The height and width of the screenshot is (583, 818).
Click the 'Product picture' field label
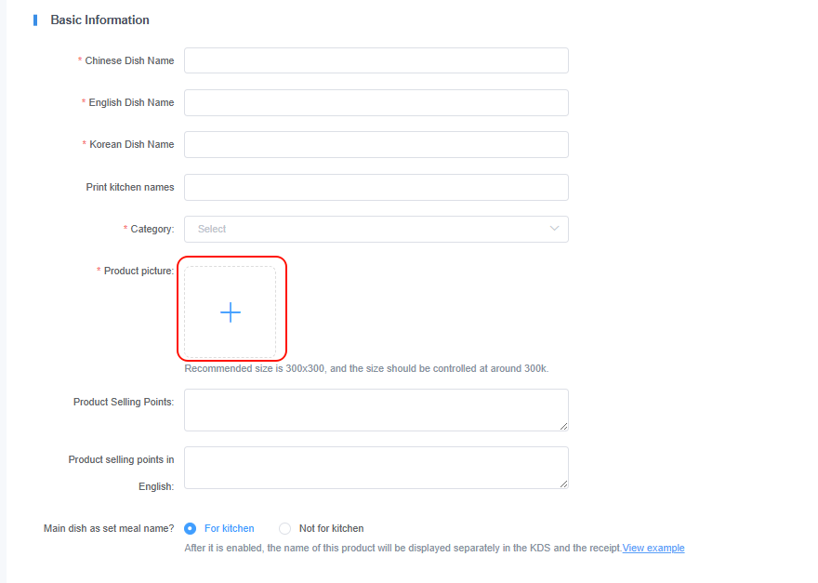[x=138, y=271]
